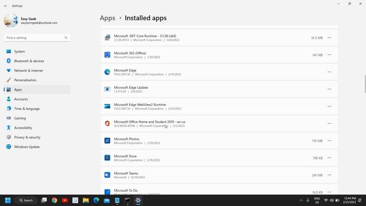366x206 pixels.
Task: Open more options for Microsoft Teams
Action: point(329,175)
